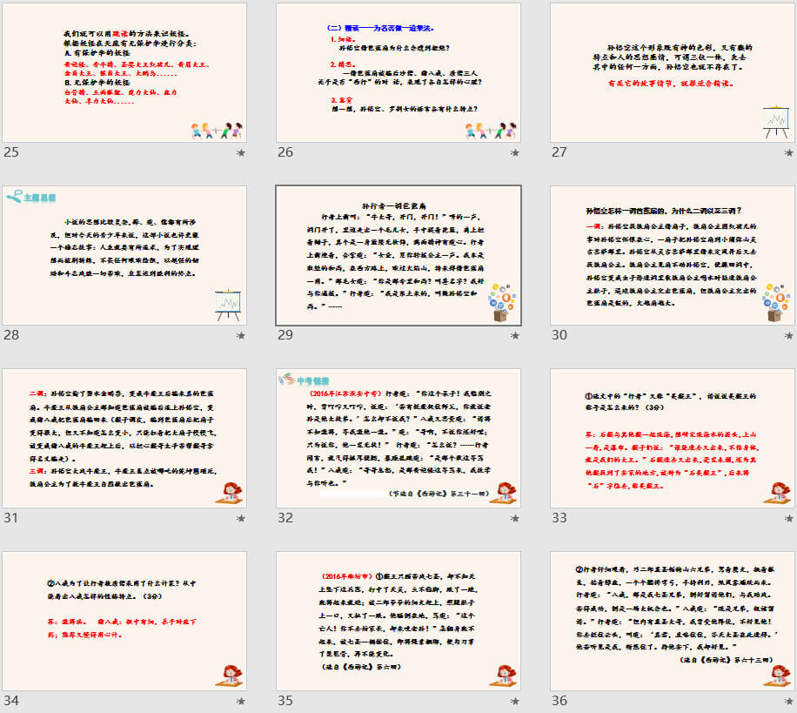Screen dimensions: 797x713
Task: Select slide 34 thumbnail in slide sorter
Action: (x=124, y=621)
